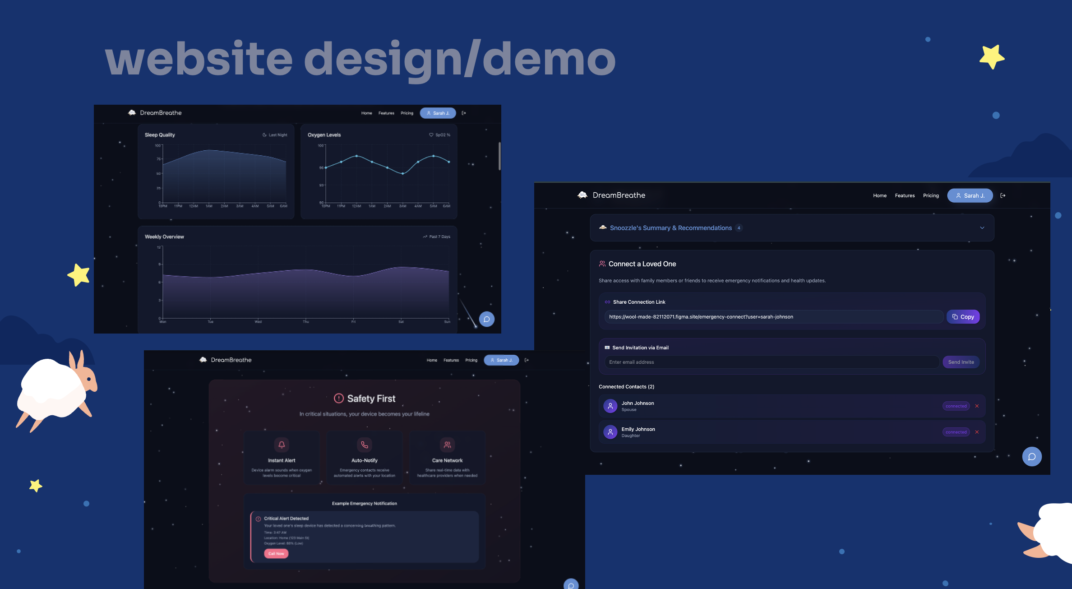1072x589 pixels.
Task: Open Sarah J. profile button in right panel
Action: point(970,195)
